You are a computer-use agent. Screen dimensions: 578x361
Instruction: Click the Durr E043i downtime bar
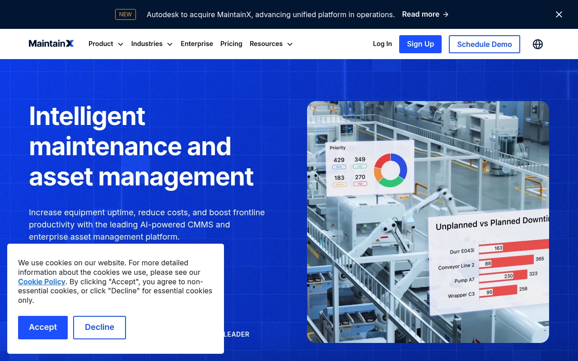[x=514, y=246]
